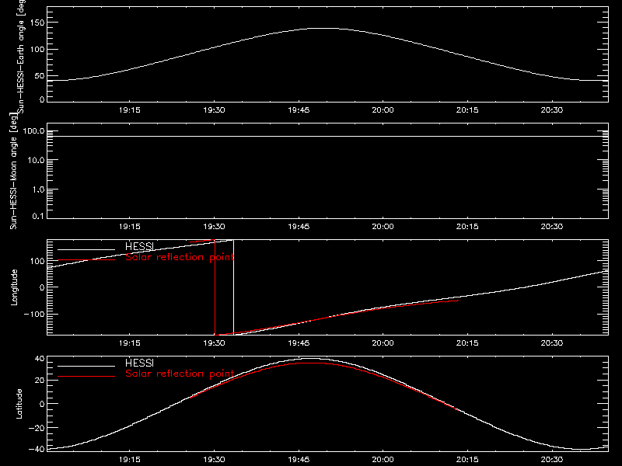Click HESSI legend label in Latitude plot
Screen dimensions: 622x466
pyautogui.click(x=139, y=363)
